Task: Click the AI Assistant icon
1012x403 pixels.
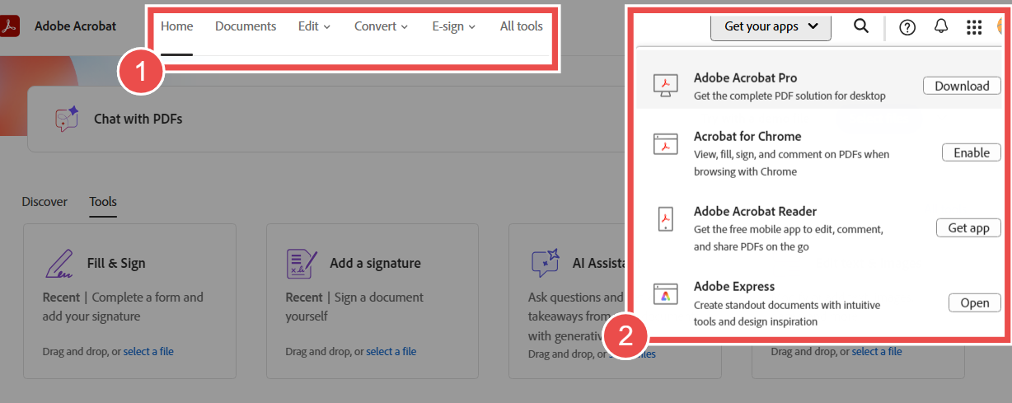Action: [x=546, y=264]
